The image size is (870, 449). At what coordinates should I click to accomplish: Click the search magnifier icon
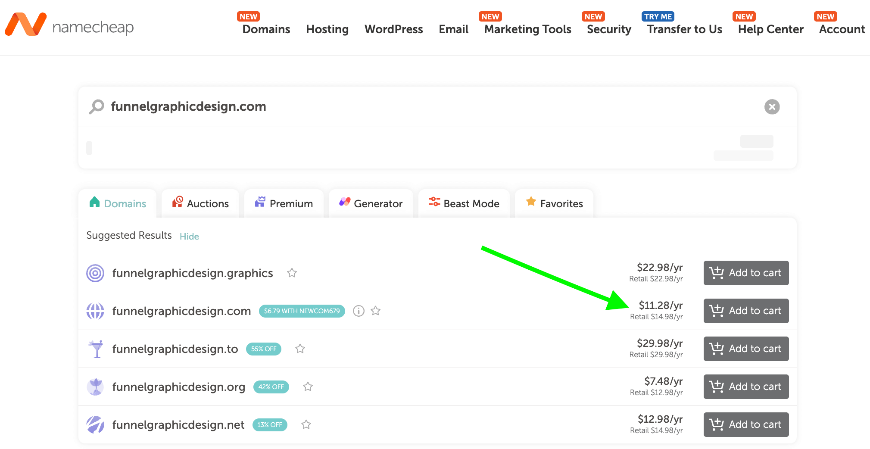pos(97,106)
